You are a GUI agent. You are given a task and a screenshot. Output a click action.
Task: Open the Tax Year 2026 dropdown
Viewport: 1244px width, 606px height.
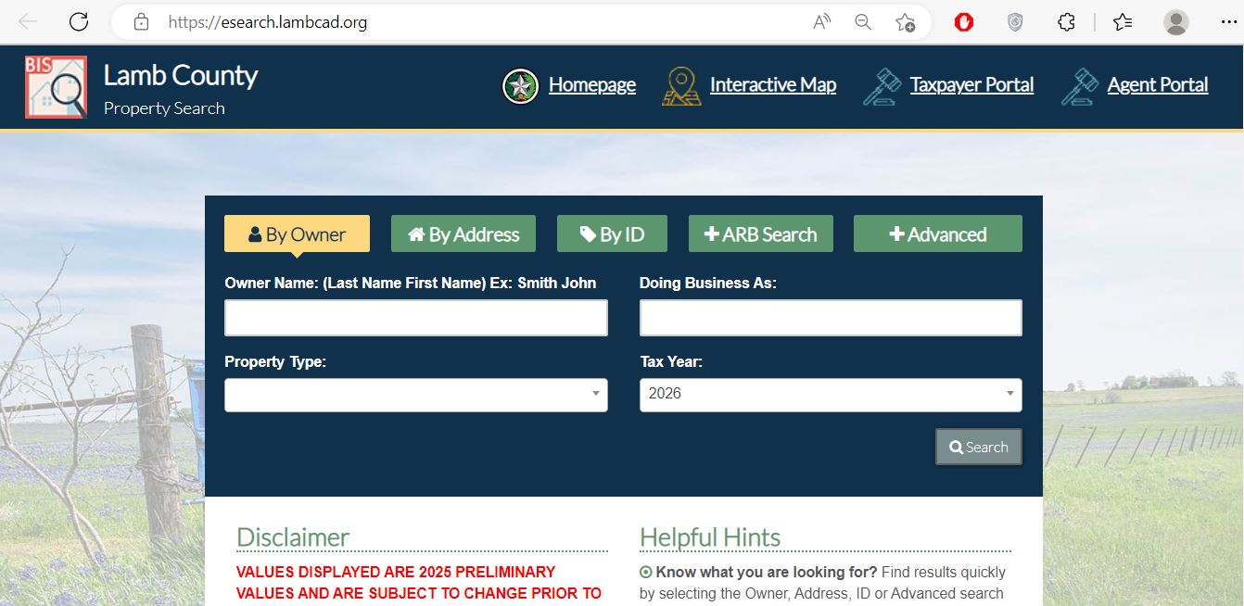click(830, 395)
